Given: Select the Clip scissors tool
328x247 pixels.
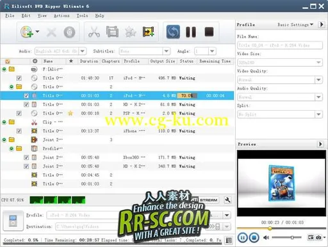Looking at the screenshot, I should (94, 32).
